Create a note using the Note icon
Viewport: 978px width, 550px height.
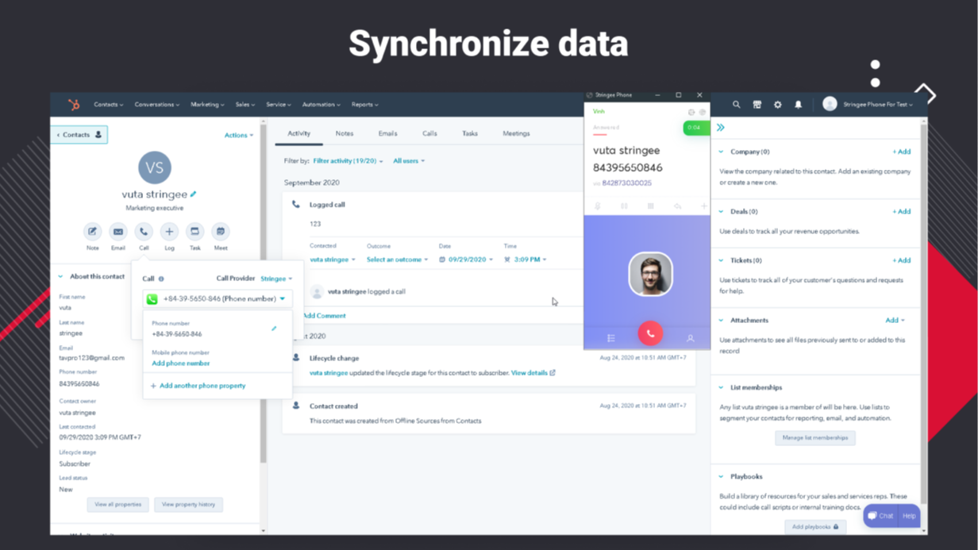coord(92,233)
